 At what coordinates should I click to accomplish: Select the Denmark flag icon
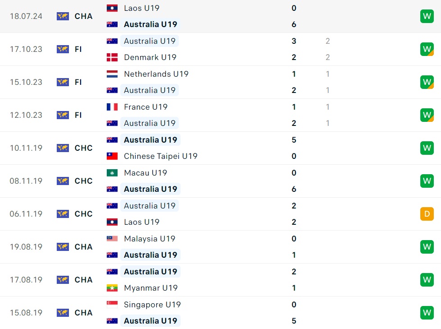[x=112, y=57]
